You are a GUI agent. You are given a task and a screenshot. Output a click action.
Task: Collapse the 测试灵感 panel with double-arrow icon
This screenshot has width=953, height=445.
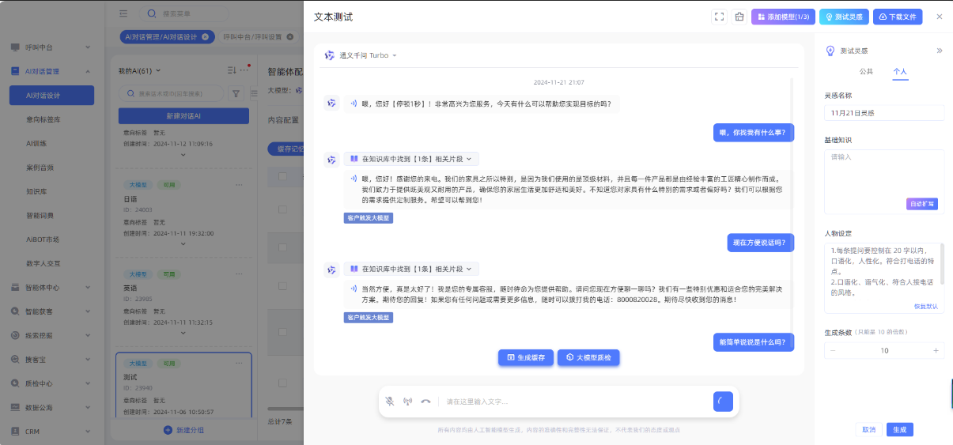(x=940, y=51)
